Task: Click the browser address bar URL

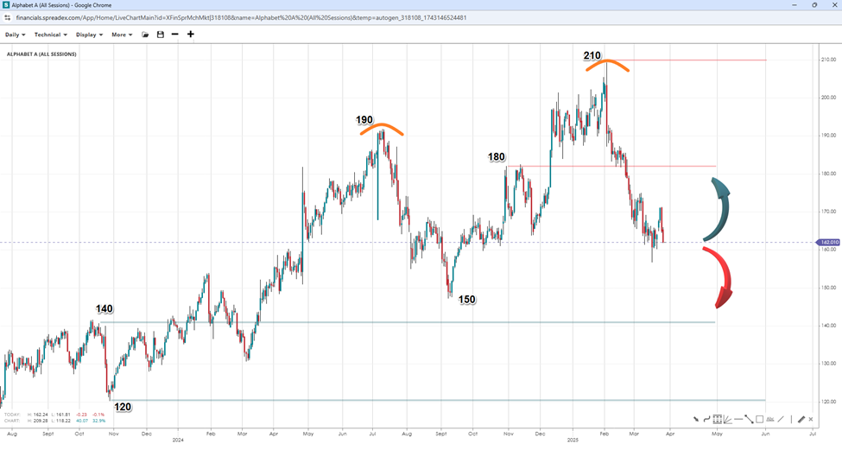Action: click(242, 16)
